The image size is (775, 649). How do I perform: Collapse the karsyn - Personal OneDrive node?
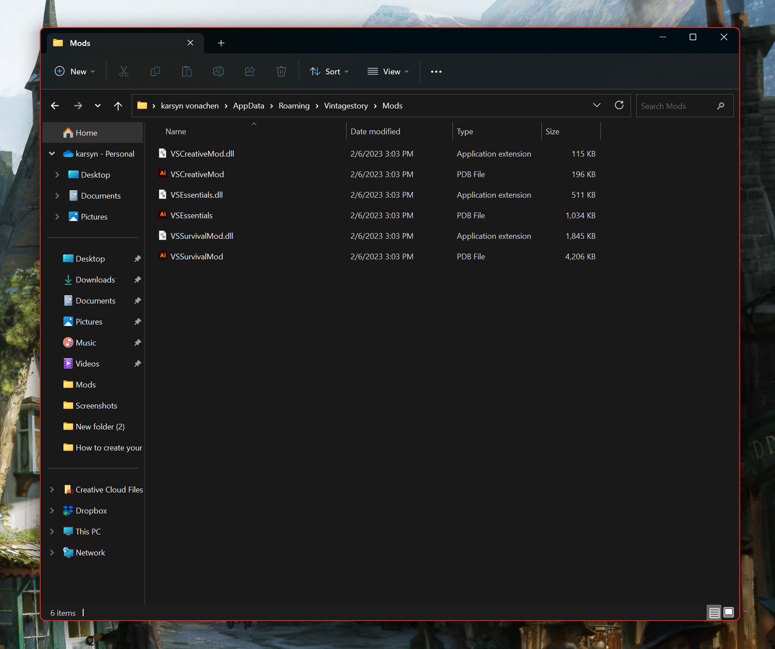coord(52,154)
